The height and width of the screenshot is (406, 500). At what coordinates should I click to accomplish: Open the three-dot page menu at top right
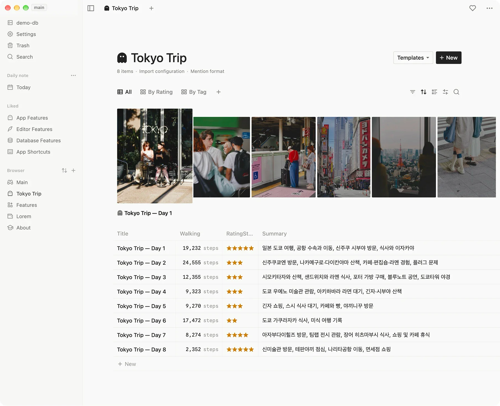tap(489, 8)
